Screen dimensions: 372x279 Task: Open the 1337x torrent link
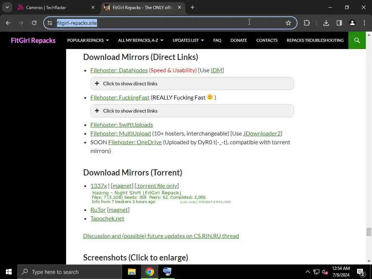click(x=99, y=186)
